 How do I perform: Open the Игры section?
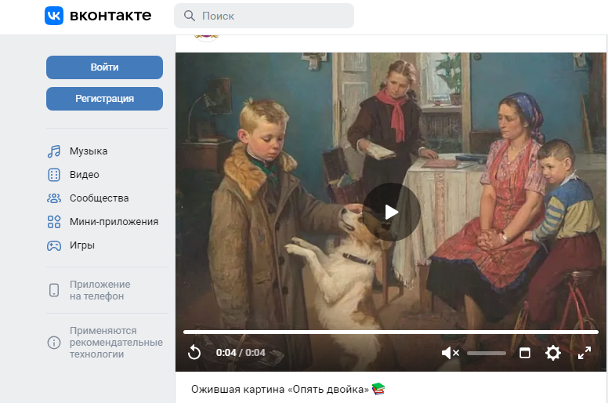(x=81, y=245)
